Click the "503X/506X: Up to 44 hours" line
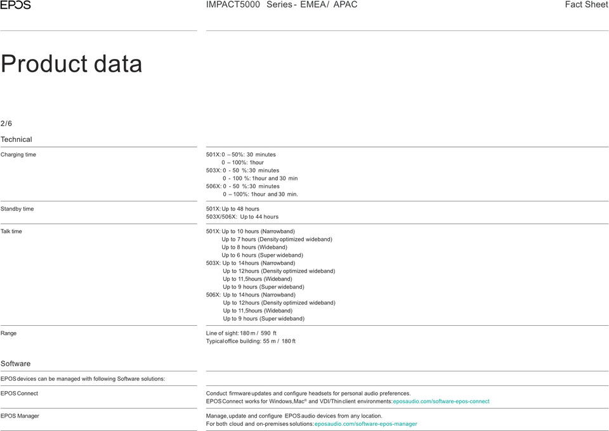Image resolution: width=609 pixels, height=431 pixels. 242,217
